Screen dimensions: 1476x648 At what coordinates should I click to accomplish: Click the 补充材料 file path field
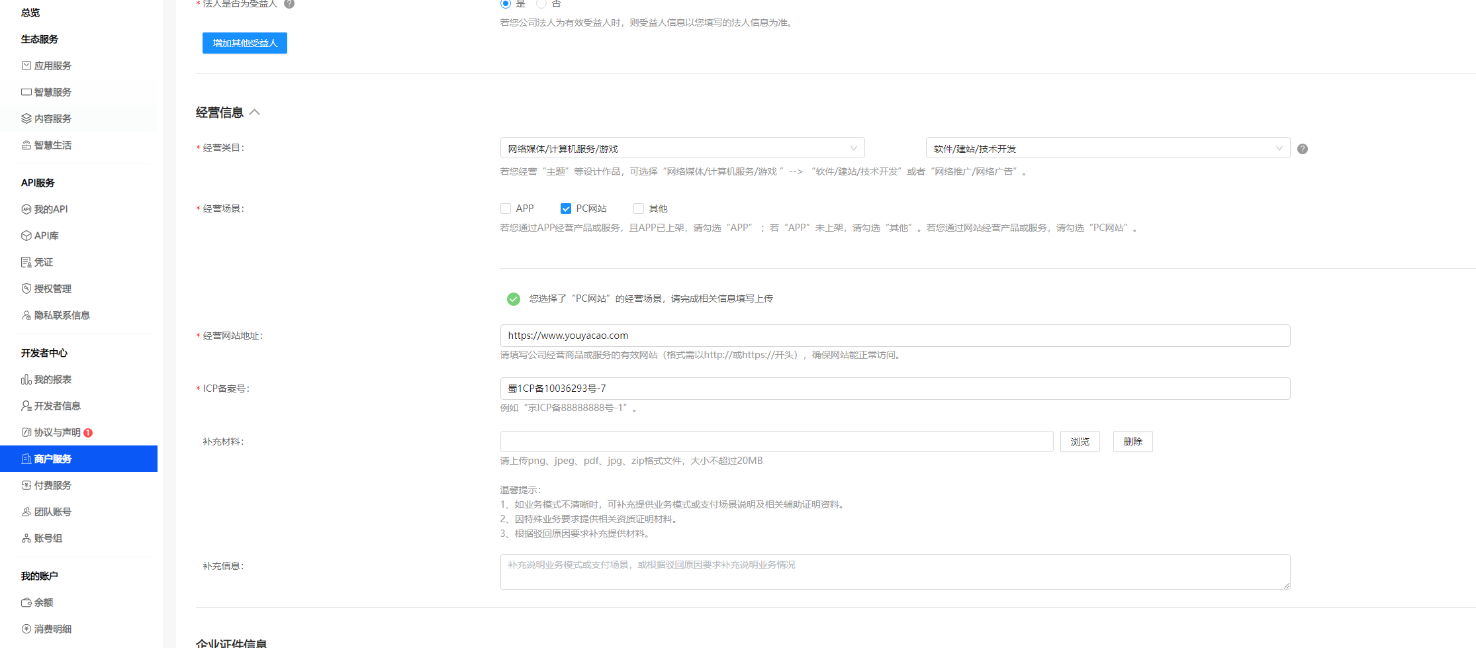tap(777, 441)
